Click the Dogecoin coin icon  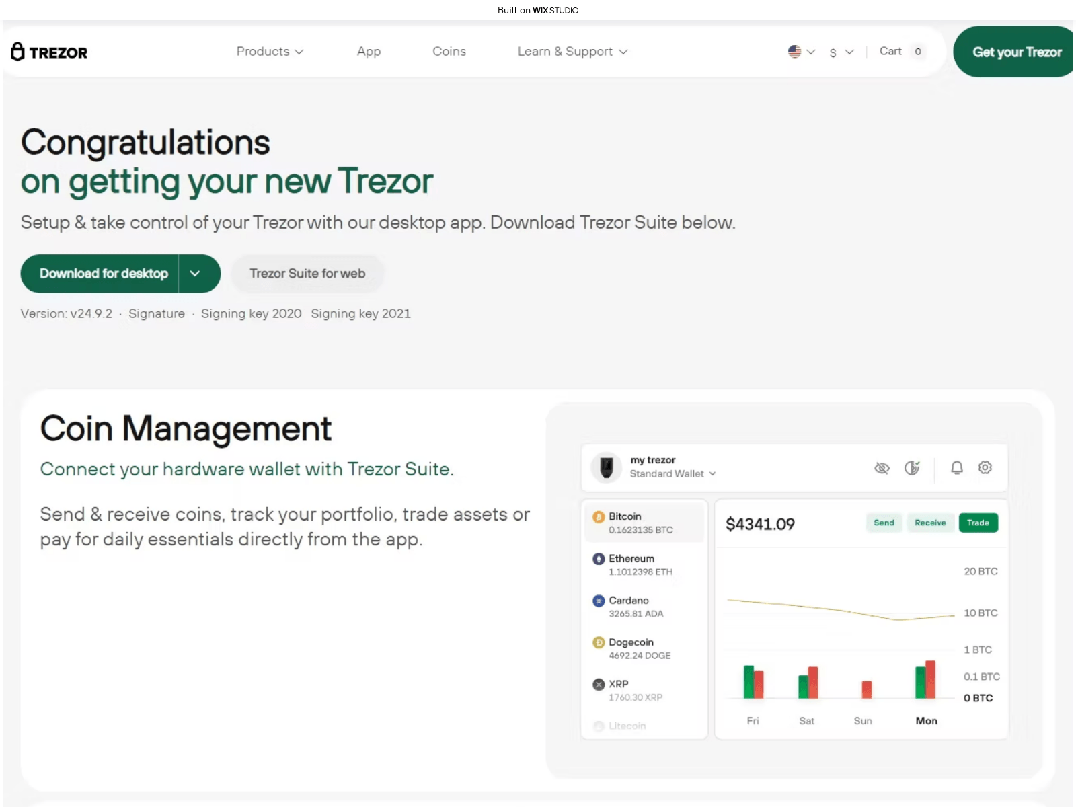[x=599, y=643]
